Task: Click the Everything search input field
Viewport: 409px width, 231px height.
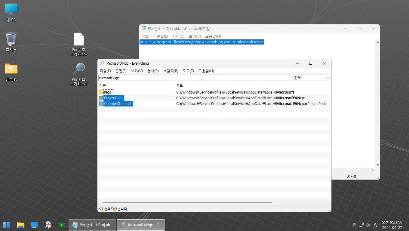Action: click(x=195, y=78)
